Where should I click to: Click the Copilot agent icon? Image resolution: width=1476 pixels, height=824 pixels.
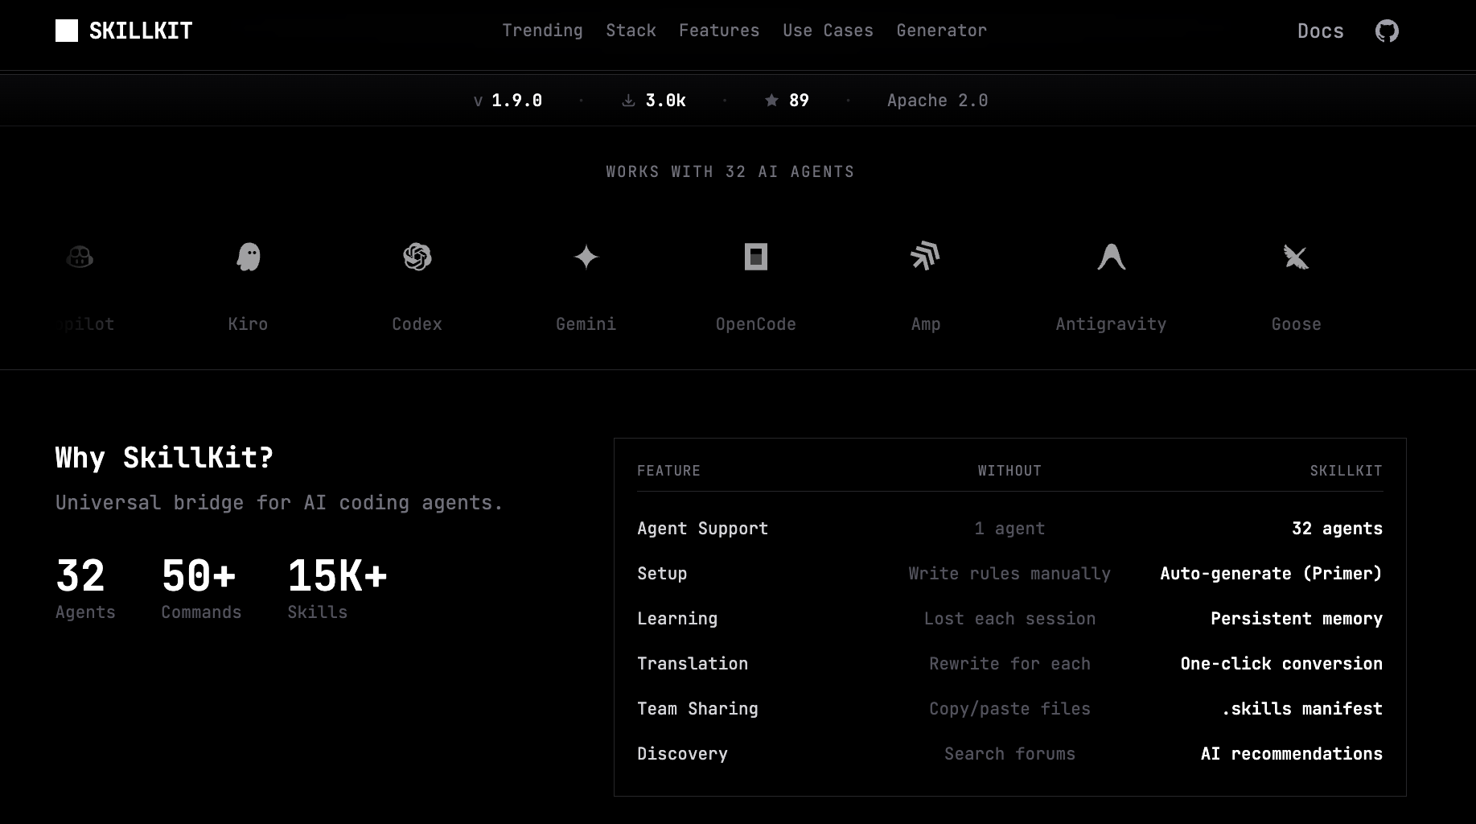pos(79,257)
